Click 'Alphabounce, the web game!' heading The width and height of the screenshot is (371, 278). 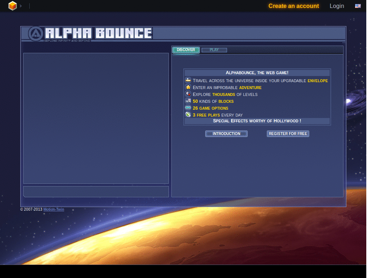257,73
